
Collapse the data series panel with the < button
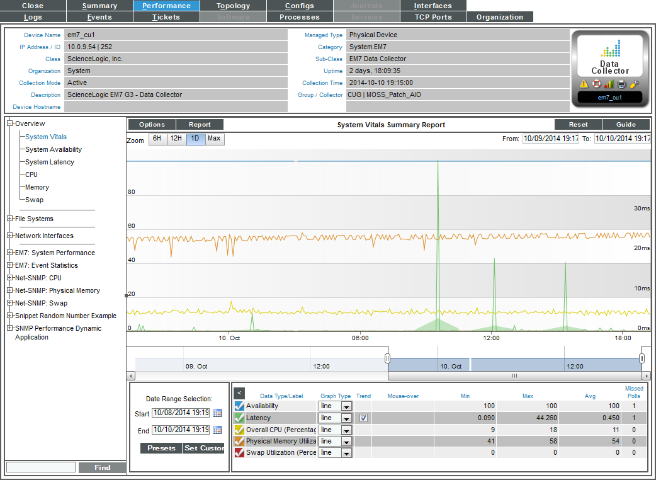(x=239, y=393)
